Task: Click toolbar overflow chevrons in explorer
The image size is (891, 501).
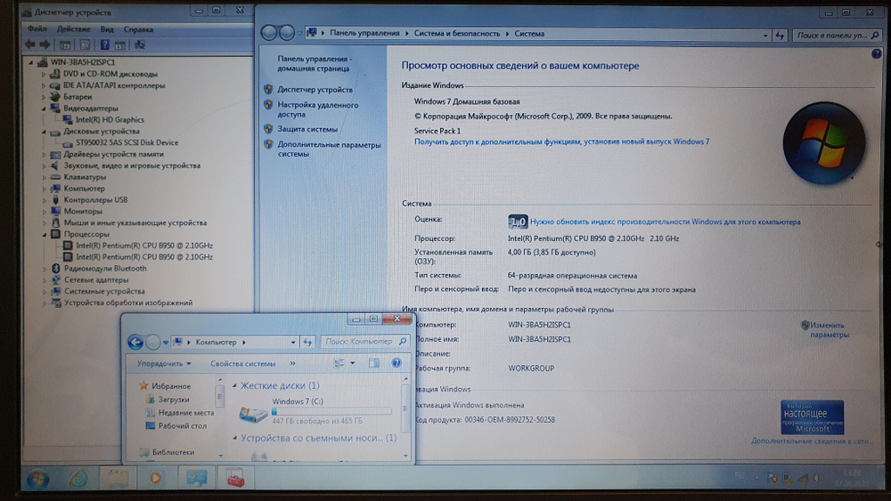Action: pos(292,363)
